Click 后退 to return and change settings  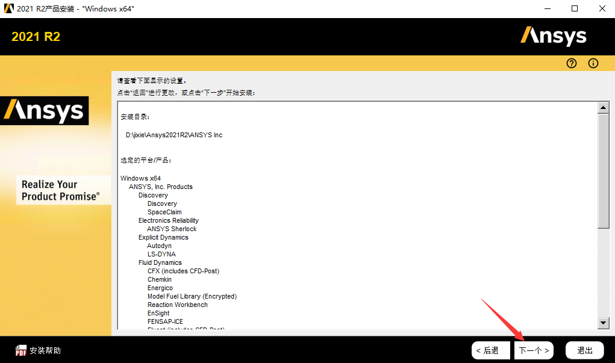[x=490, y=350]
